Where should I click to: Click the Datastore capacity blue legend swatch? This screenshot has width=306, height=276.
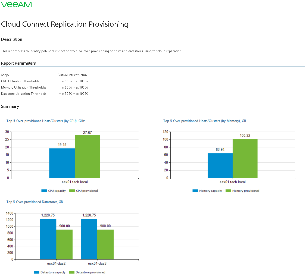pos(36,272)
